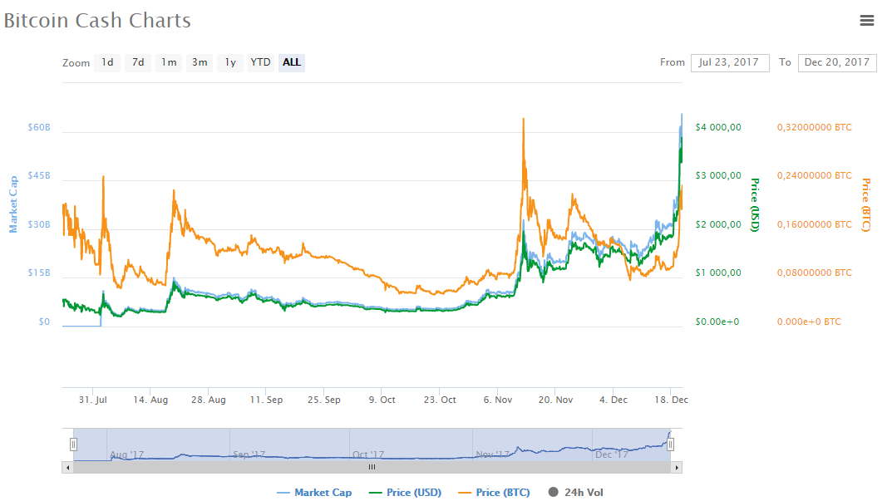Click the $60B market cap axis label

click(39, 127)
